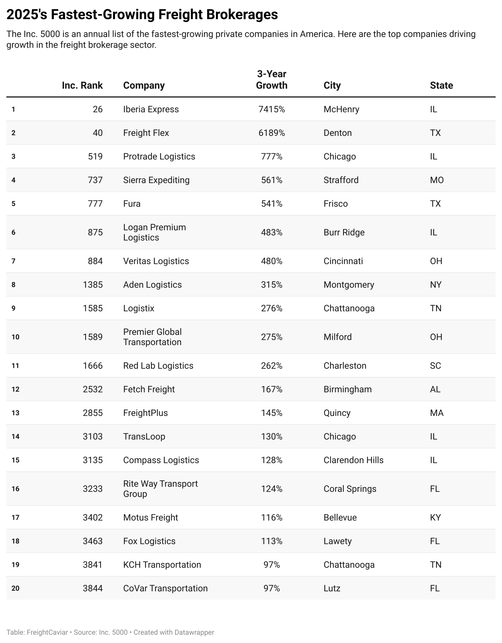
Task: Click the 'Source: Inc. 5000' footer text
Action: [101, 632]
